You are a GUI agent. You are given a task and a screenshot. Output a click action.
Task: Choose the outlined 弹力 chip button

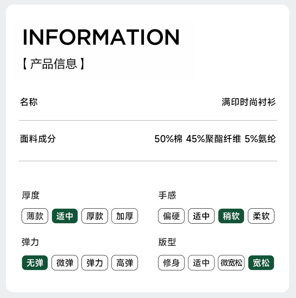95,263
